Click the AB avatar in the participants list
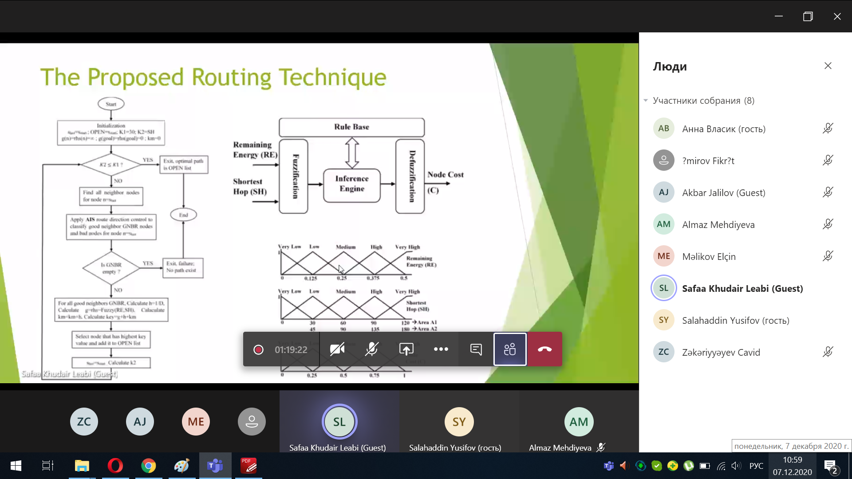The width and height of the screenshot is (852, 479). [x=664, y=129]
